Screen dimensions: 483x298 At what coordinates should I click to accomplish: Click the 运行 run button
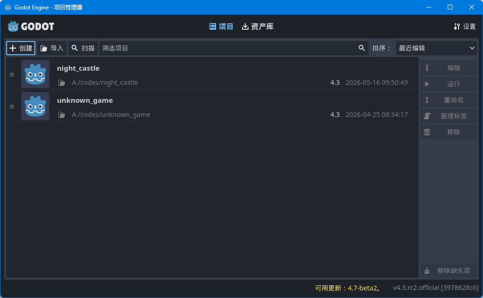(449, 84)
